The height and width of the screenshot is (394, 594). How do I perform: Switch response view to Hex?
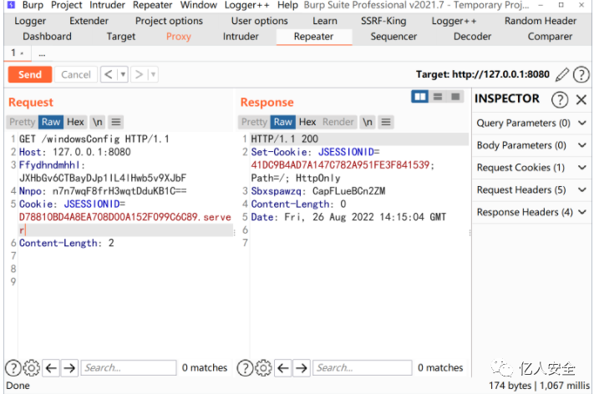(307, 122)
